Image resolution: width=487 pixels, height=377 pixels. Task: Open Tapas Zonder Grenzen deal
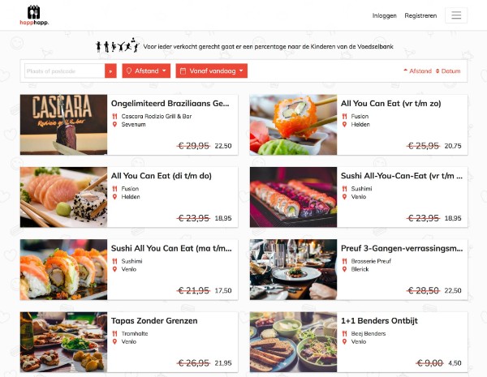click(x=154, y=321)
